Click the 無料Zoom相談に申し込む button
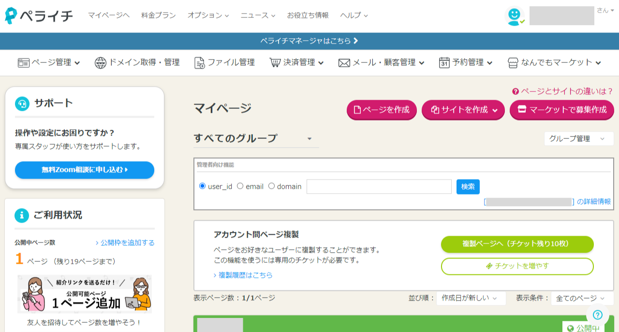619x332 pixels. (85, 170)
